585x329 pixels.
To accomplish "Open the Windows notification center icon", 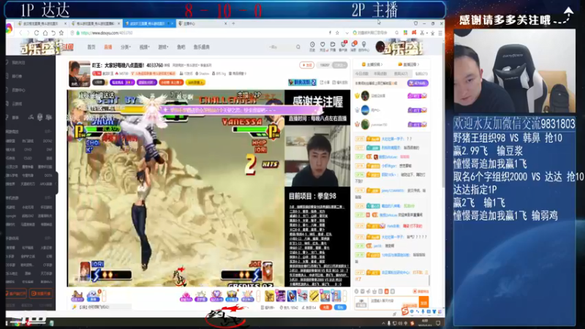I will point(438,323).
